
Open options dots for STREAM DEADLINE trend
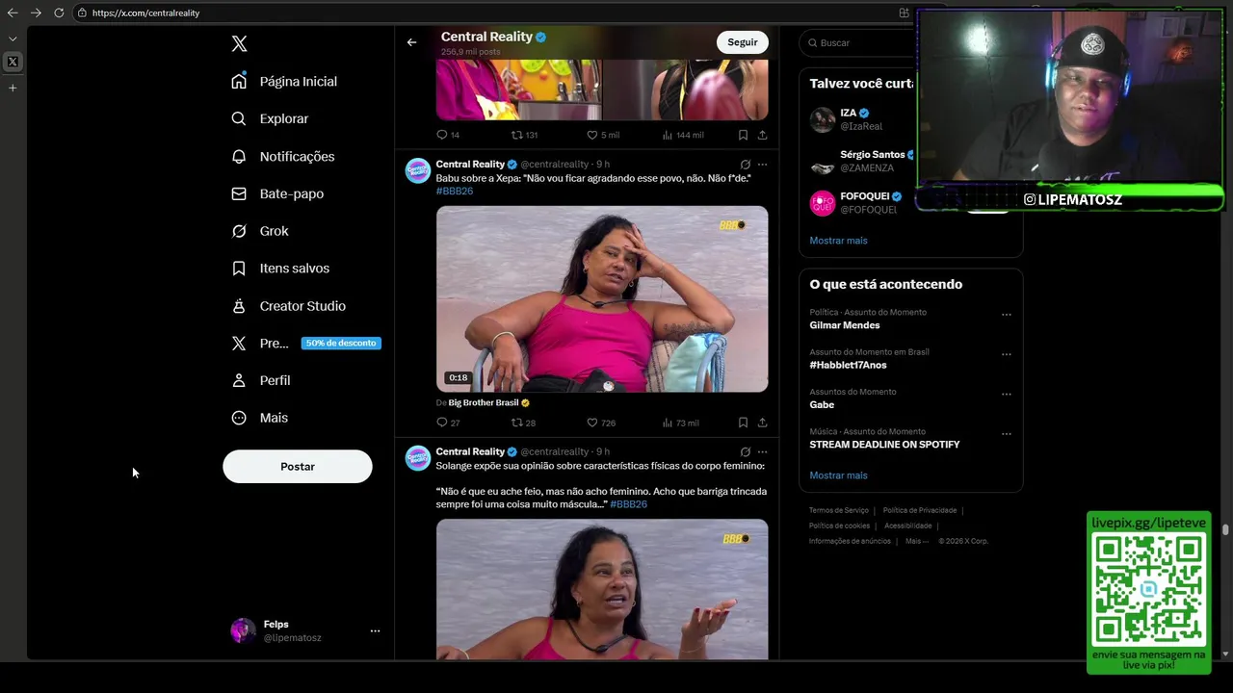pos(1006,434)
